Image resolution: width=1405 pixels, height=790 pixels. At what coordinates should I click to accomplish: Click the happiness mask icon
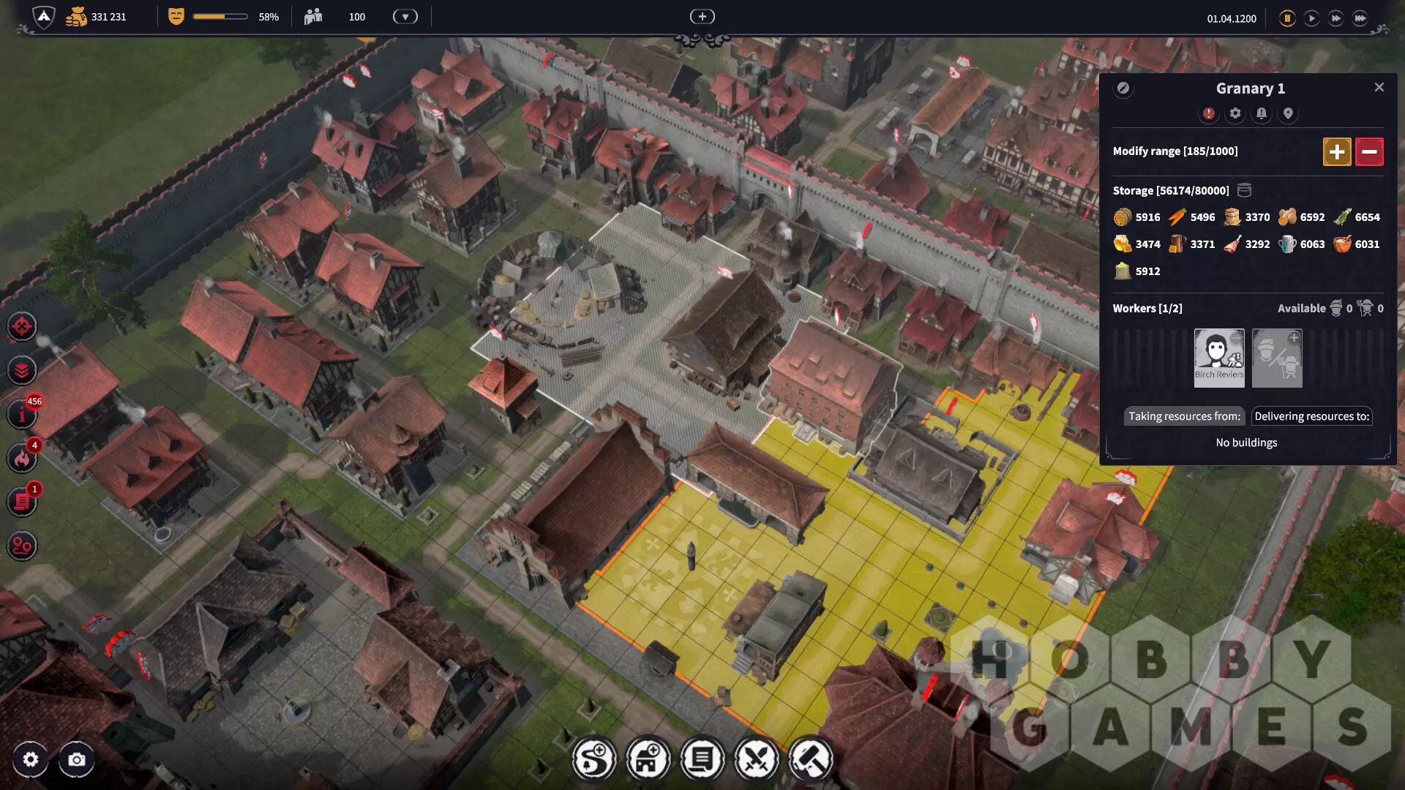pos(176,16)
